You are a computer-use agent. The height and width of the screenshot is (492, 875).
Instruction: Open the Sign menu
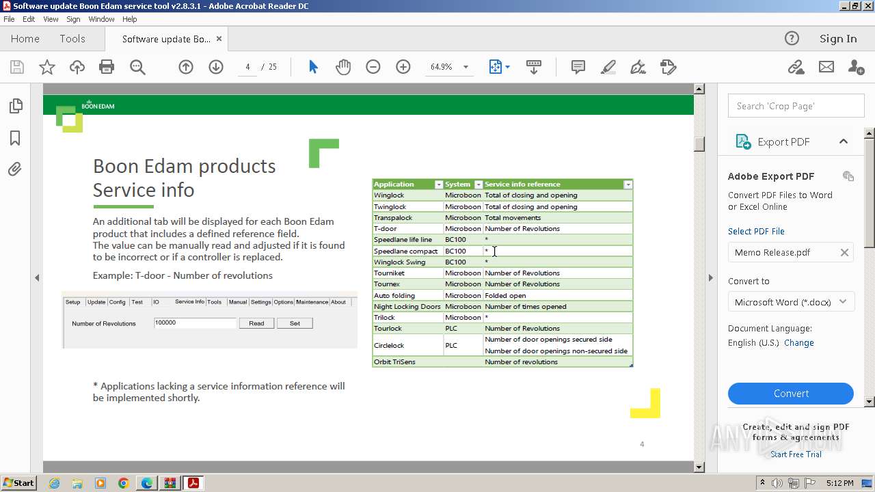click(x=73, y=19)
